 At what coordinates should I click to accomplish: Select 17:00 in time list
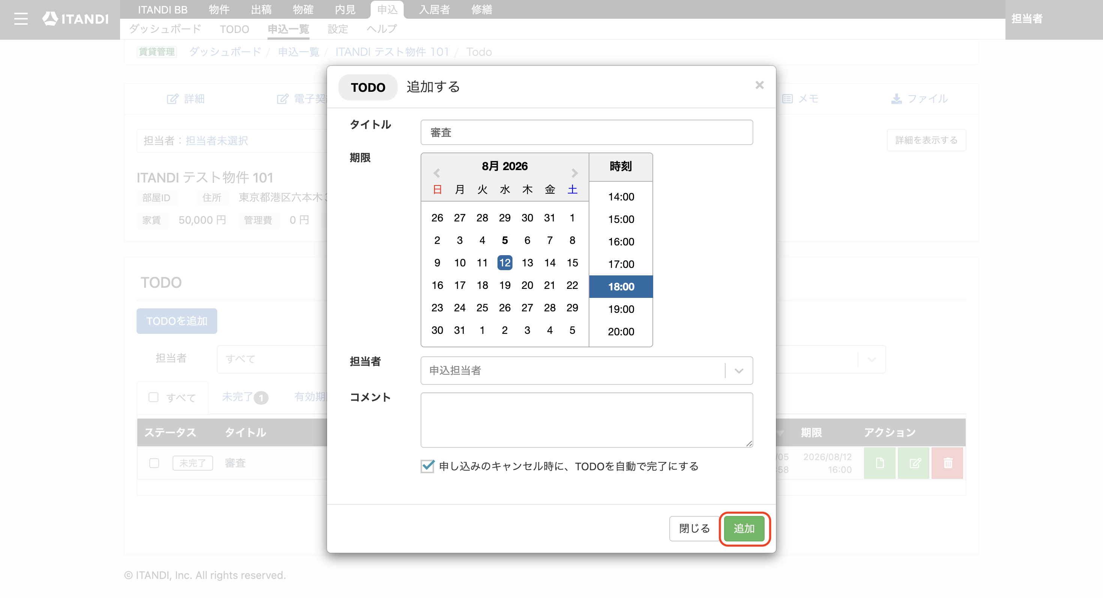(x=621, y=264)
